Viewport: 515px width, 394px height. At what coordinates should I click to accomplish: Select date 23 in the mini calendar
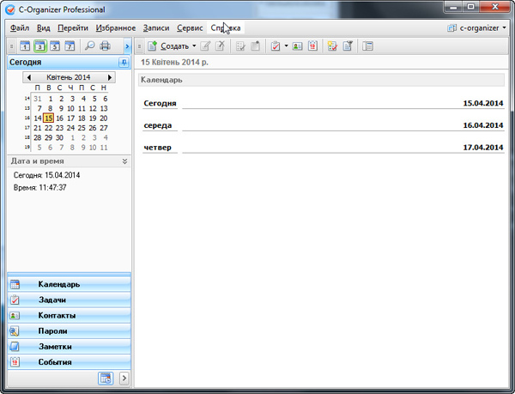[x=70, y=127]
